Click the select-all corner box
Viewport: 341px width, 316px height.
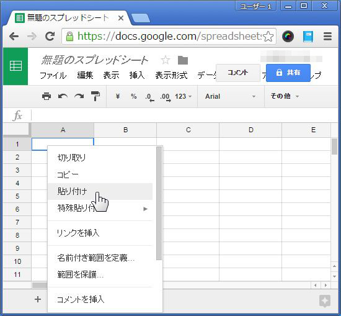tap(17, 130)
